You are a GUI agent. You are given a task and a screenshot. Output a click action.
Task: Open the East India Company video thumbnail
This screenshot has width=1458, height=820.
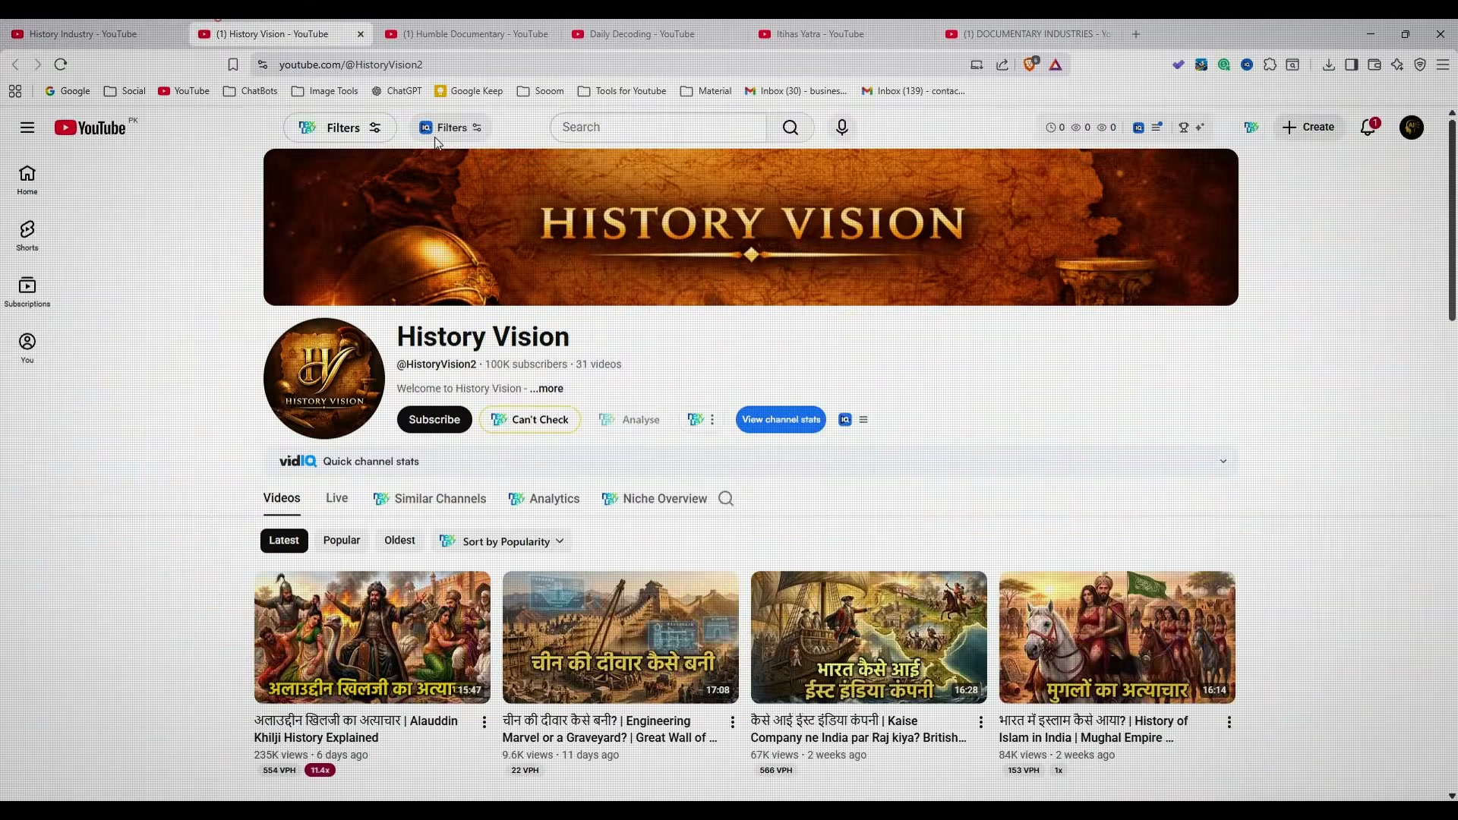coord(869,638)
